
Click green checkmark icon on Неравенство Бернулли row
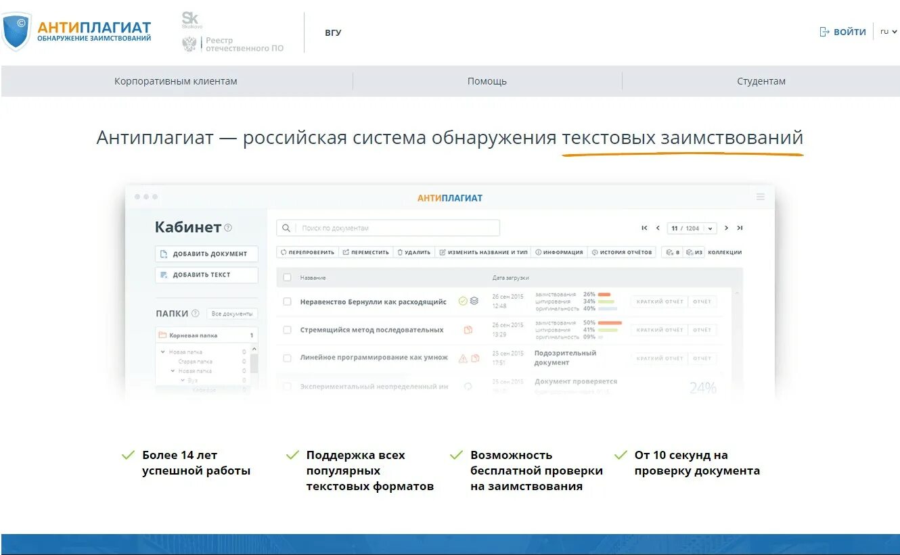pos(463,301)
